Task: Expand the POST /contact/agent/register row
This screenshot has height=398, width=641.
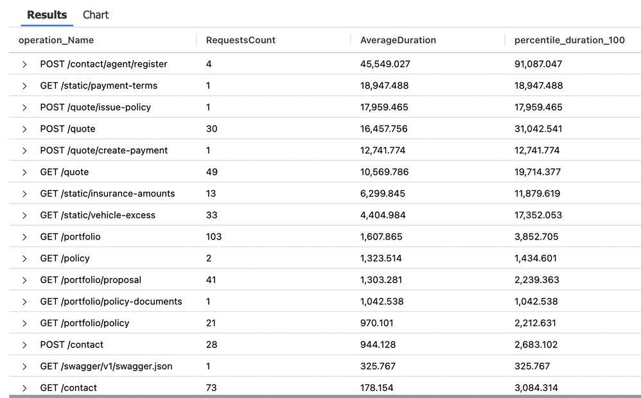Action: point(24,64)
